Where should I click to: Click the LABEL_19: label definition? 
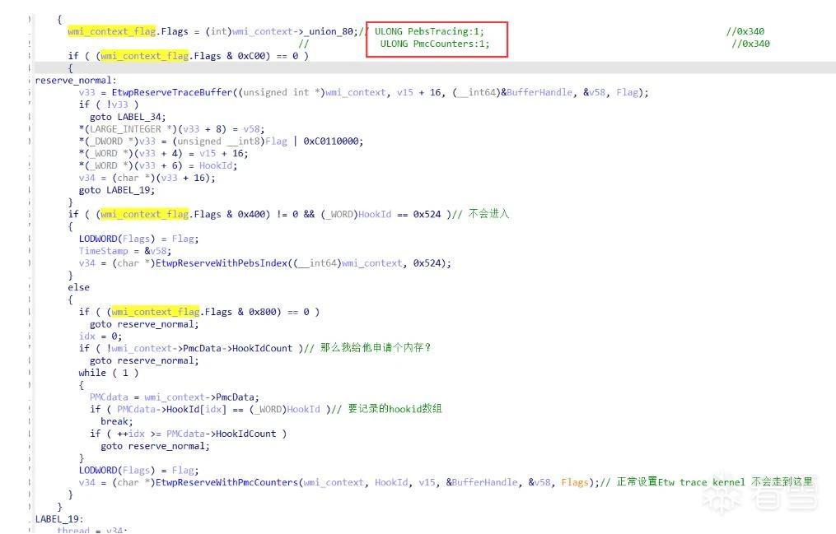pyautogui.click(x=59, y=519)
